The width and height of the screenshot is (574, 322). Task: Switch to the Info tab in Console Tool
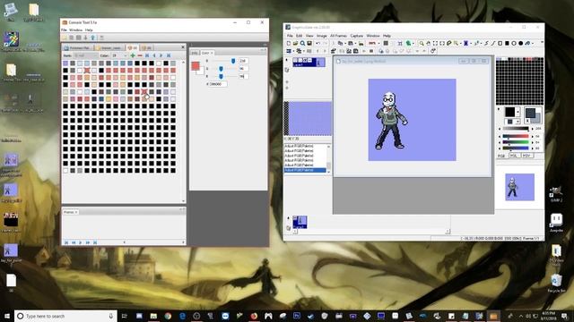click(x=195, y=53)
